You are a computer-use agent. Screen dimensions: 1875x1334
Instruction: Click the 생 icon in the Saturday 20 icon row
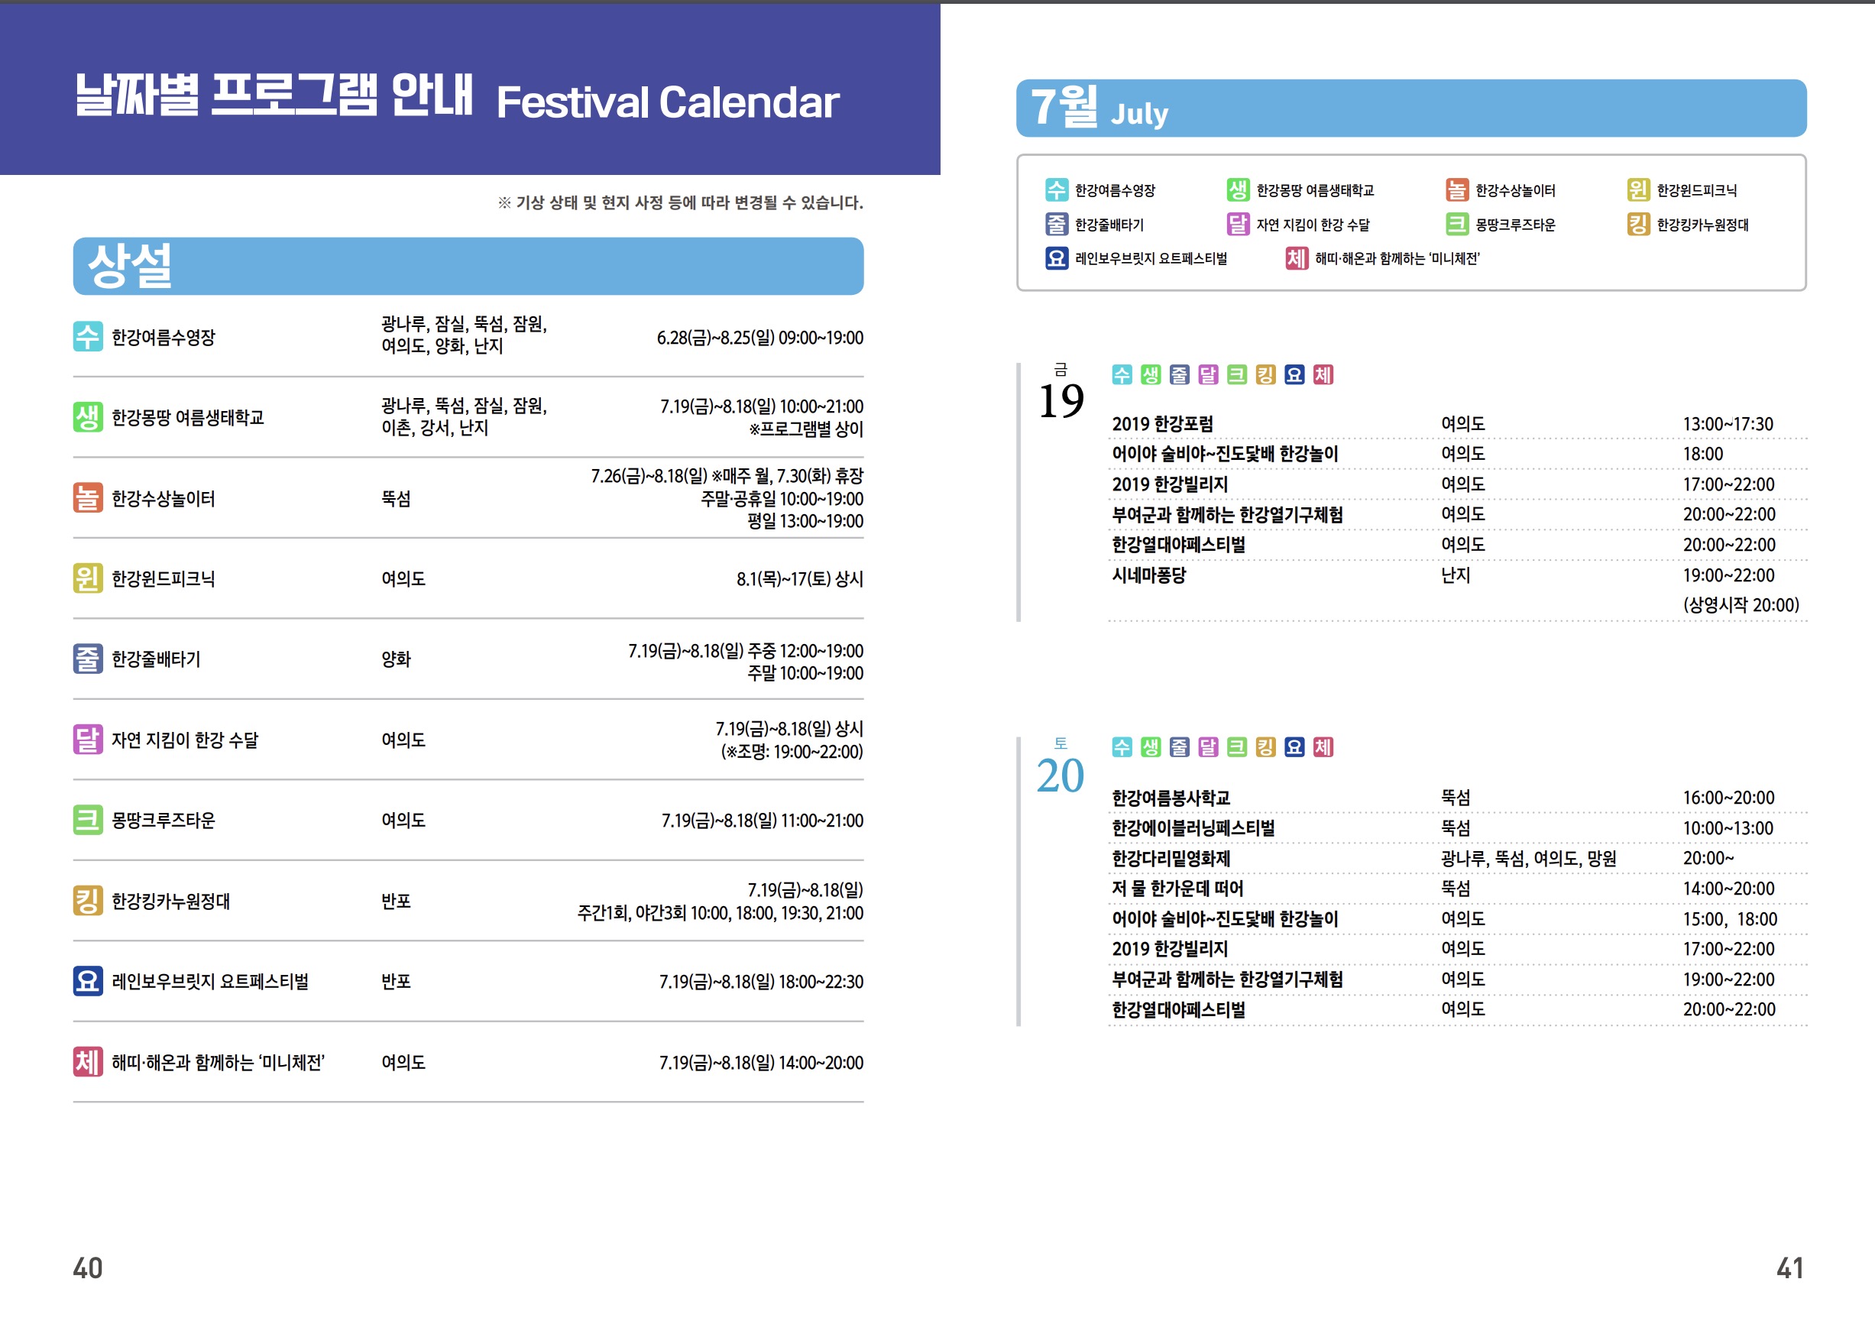click(1151, 746)
